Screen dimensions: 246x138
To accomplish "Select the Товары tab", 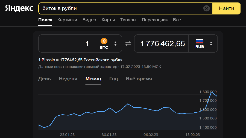I will coord(128,20).
